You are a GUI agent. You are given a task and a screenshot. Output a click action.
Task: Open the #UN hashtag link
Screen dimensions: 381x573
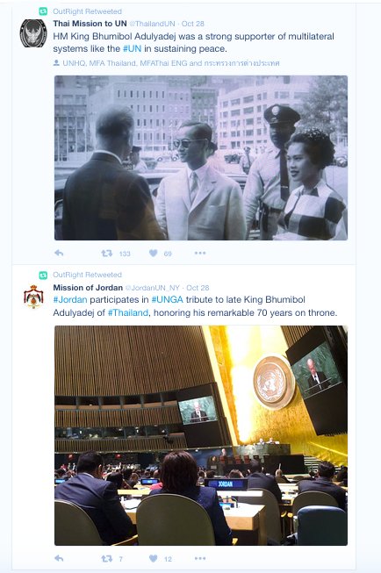coord(132,48)
